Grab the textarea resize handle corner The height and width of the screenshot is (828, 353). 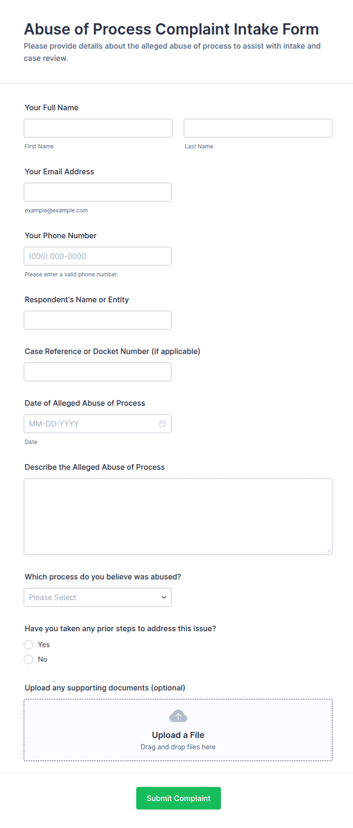pyautogui.click(x=328, y=551)
